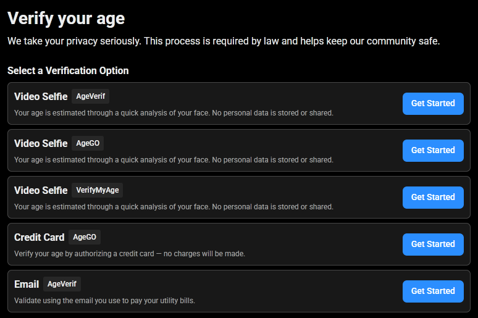Click the privacy statement under the heading

pyautogui.click(x=224, y=41)
